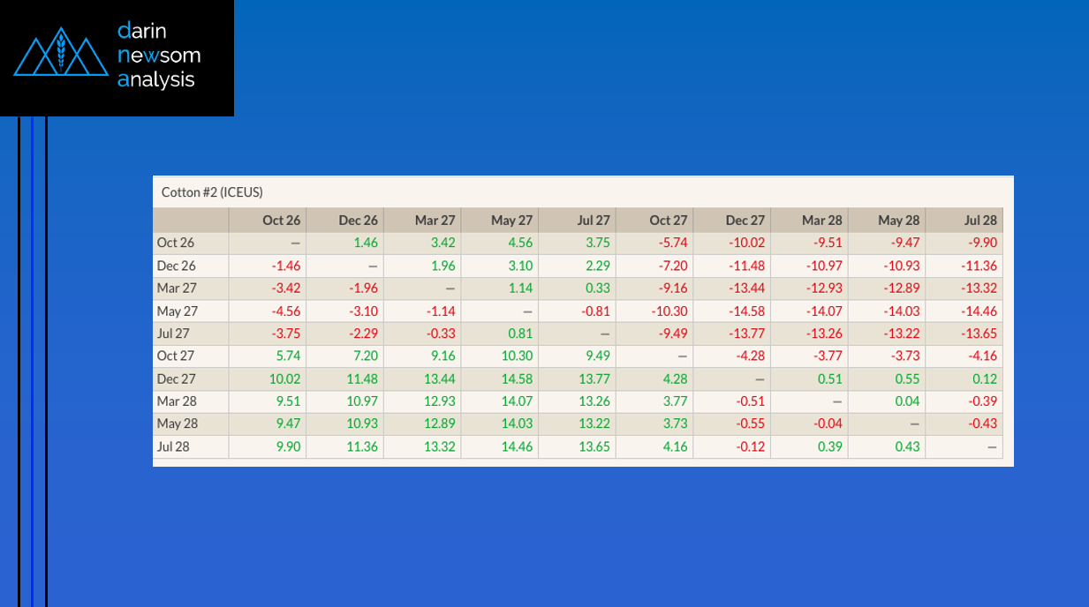Select the Mar 27 column header
Screen dimensions: 1089x607
[435, 220]
